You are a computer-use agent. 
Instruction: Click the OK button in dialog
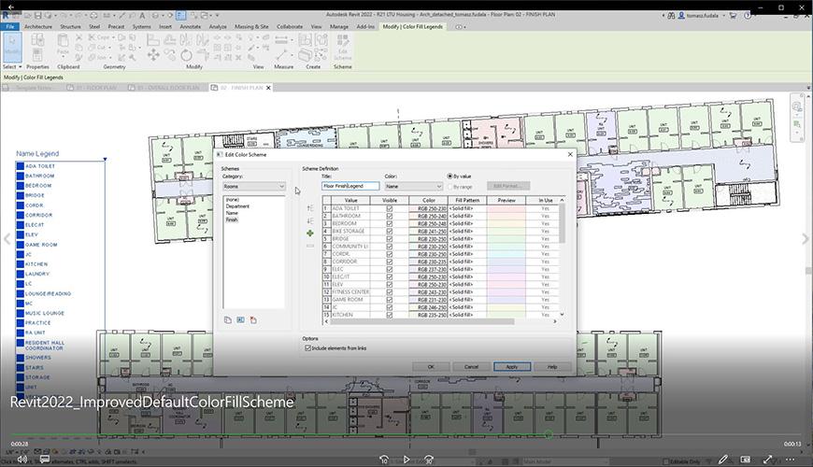[x=431, y=366]
